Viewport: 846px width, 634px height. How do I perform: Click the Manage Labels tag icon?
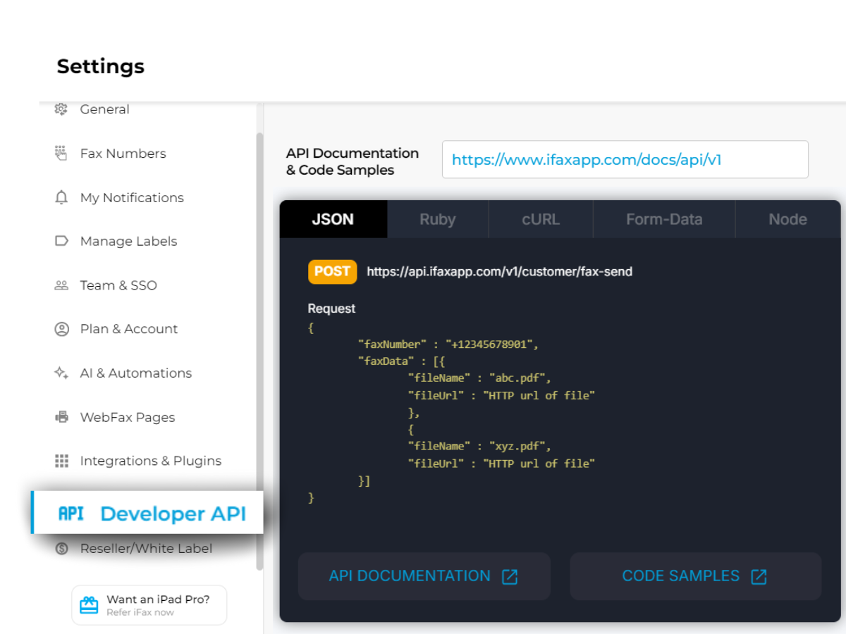pyautogui.click(x=61, y=241)
